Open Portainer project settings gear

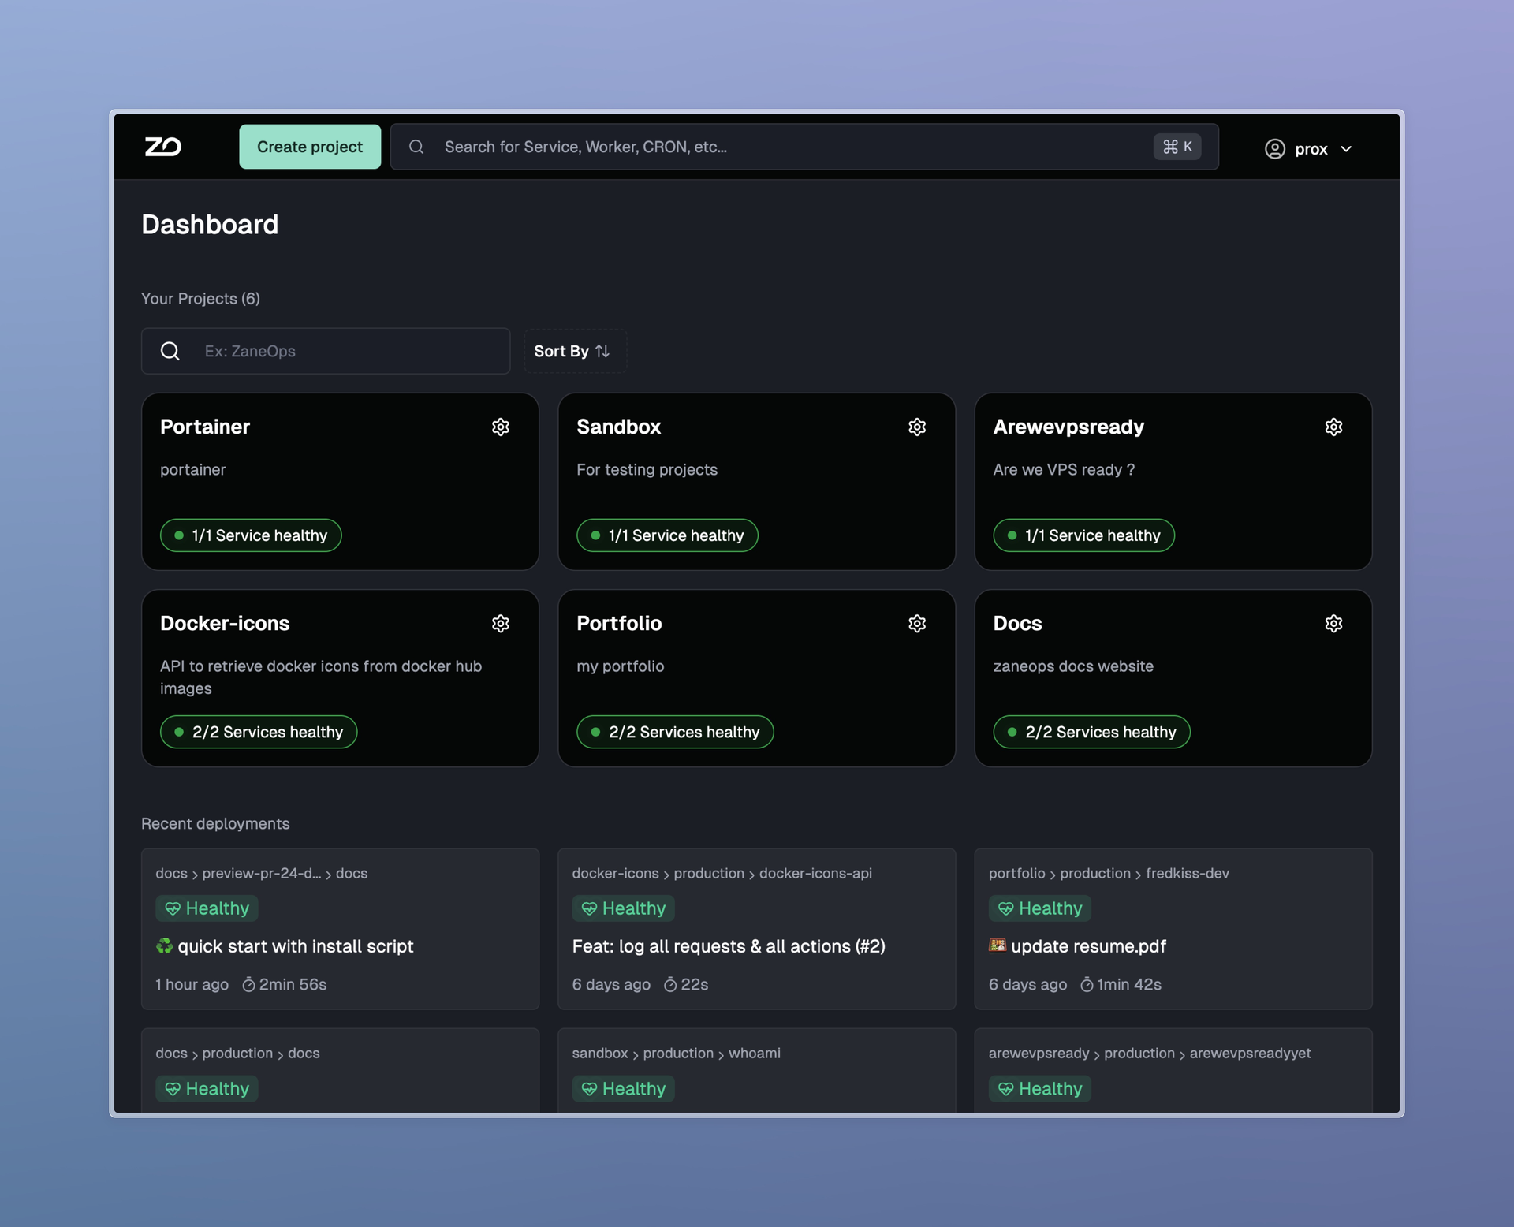point(501,427)
